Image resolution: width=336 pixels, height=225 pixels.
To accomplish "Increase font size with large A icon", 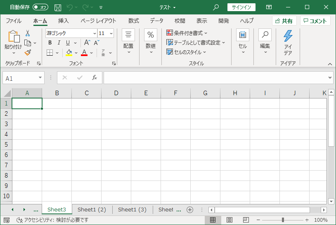I will pyautogui.click(x=87, y=42).
